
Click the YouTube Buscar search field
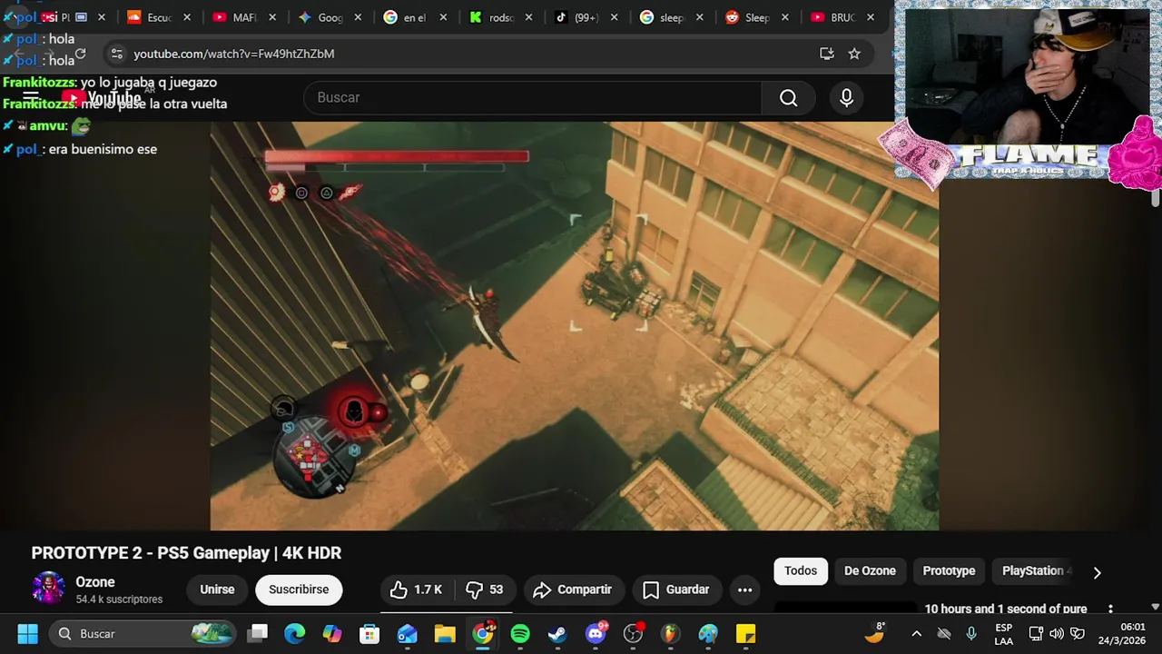pos(533,97)
